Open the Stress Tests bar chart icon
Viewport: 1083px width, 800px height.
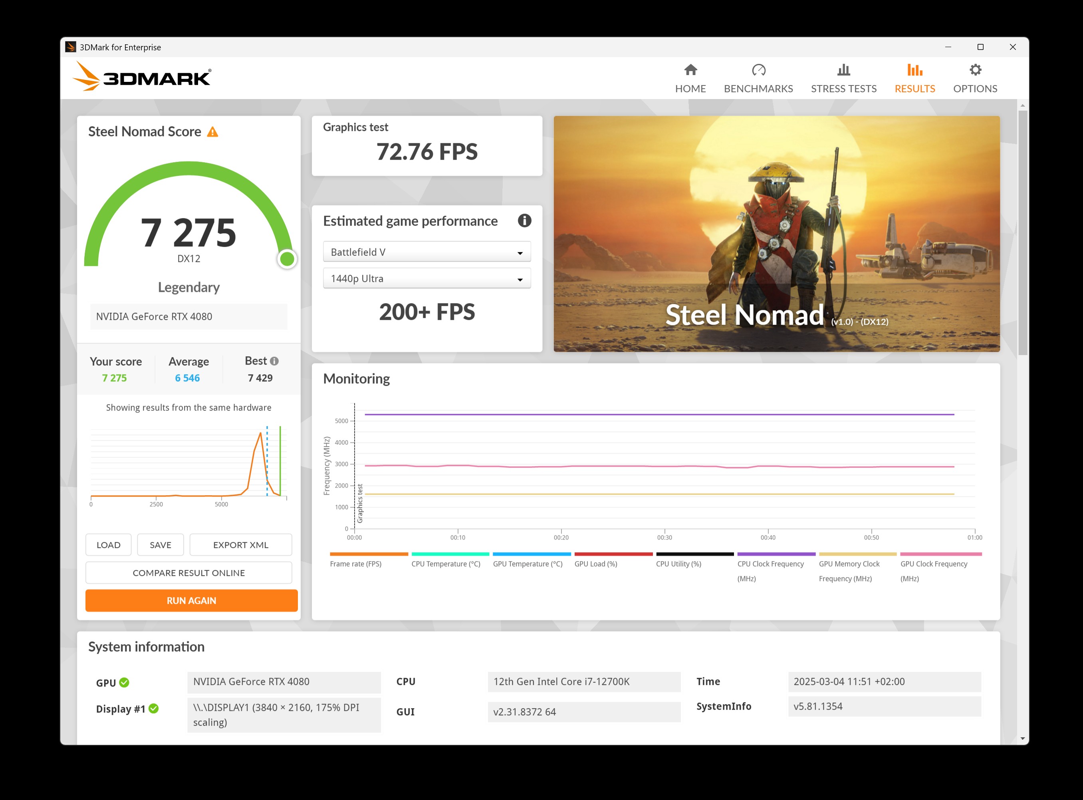point(843,70)
